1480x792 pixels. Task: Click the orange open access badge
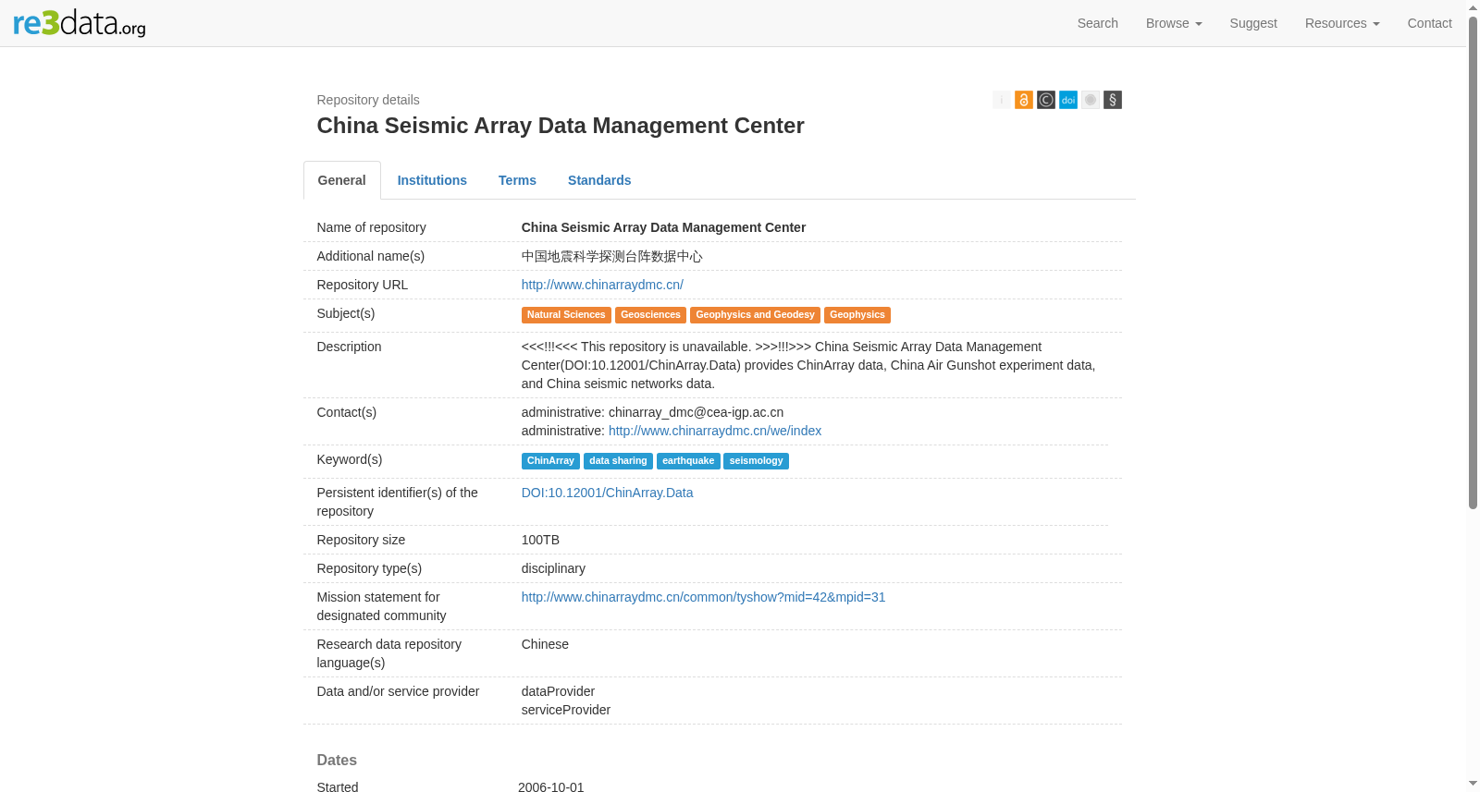click(1023, 100)
